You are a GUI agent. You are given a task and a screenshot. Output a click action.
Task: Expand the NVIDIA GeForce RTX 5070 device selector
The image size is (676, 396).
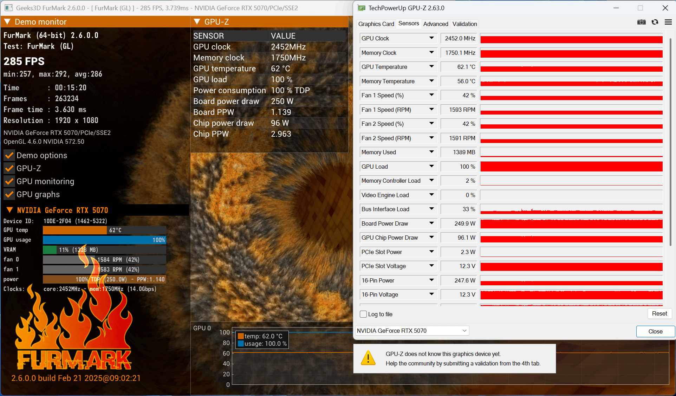(x=464, y=331)
